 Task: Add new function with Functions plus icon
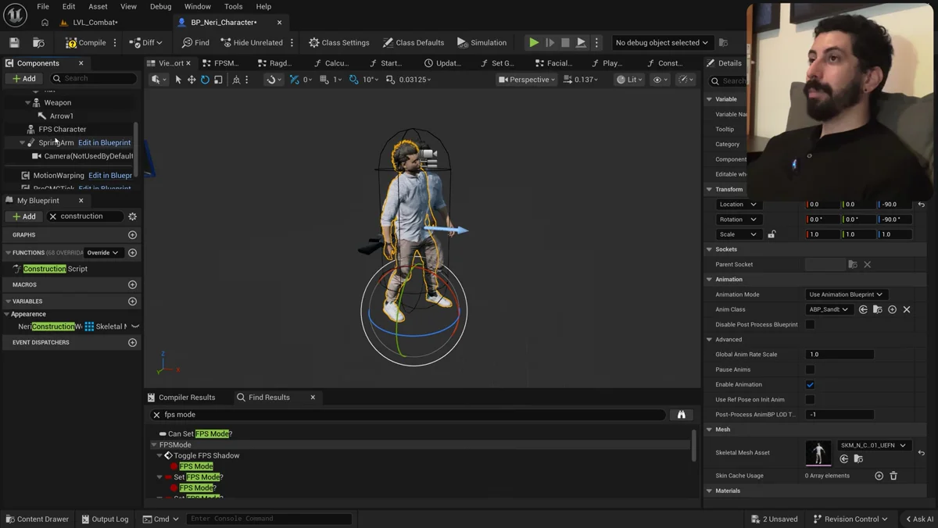point(132,253)
